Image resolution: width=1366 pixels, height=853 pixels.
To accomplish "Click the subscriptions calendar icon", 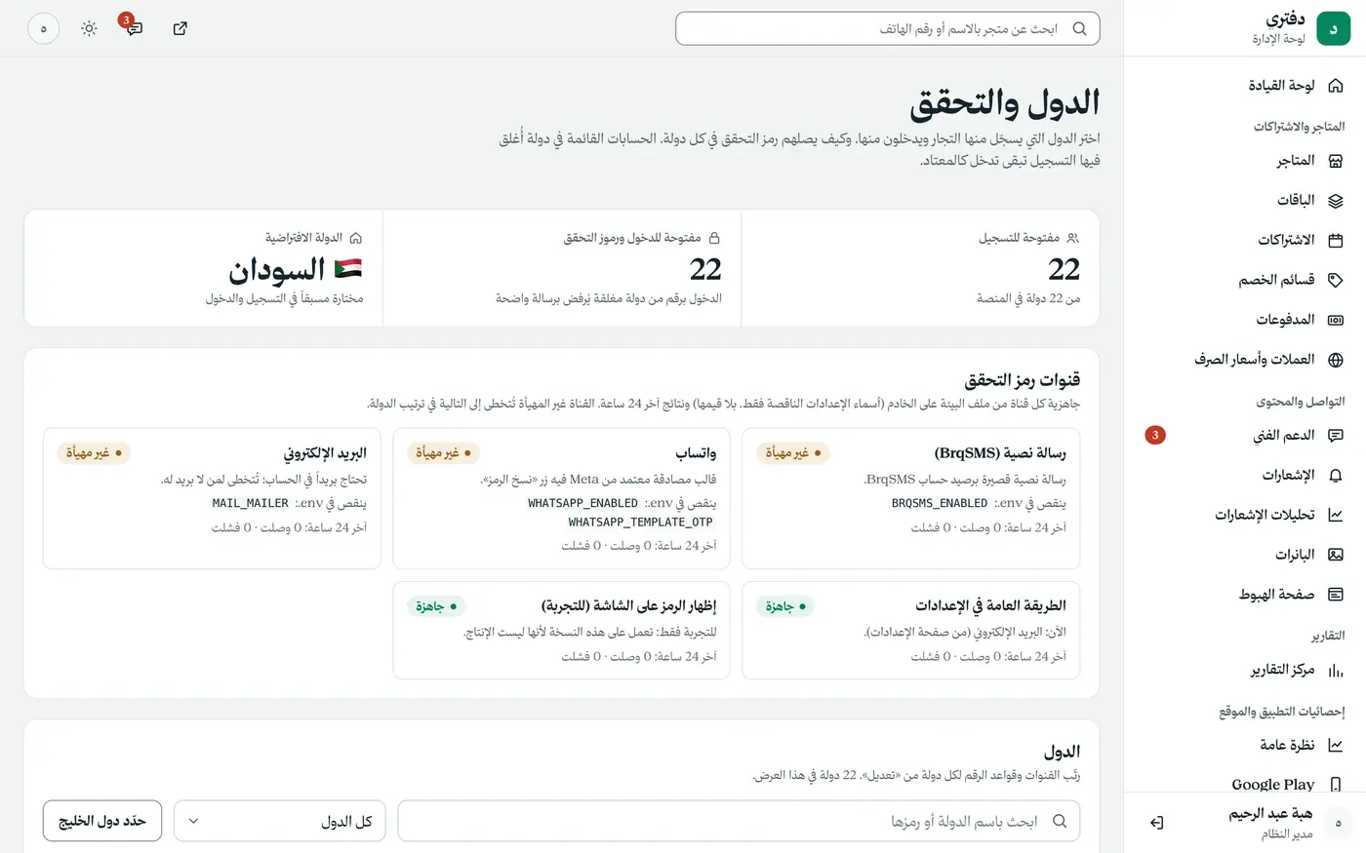I will (x=1336, y=240).
